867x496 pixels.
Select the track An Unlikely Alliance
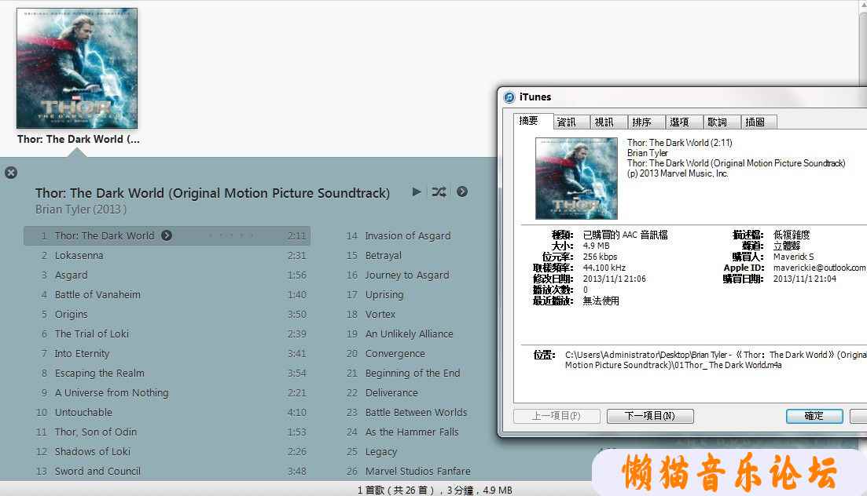[x=410, y=334]
